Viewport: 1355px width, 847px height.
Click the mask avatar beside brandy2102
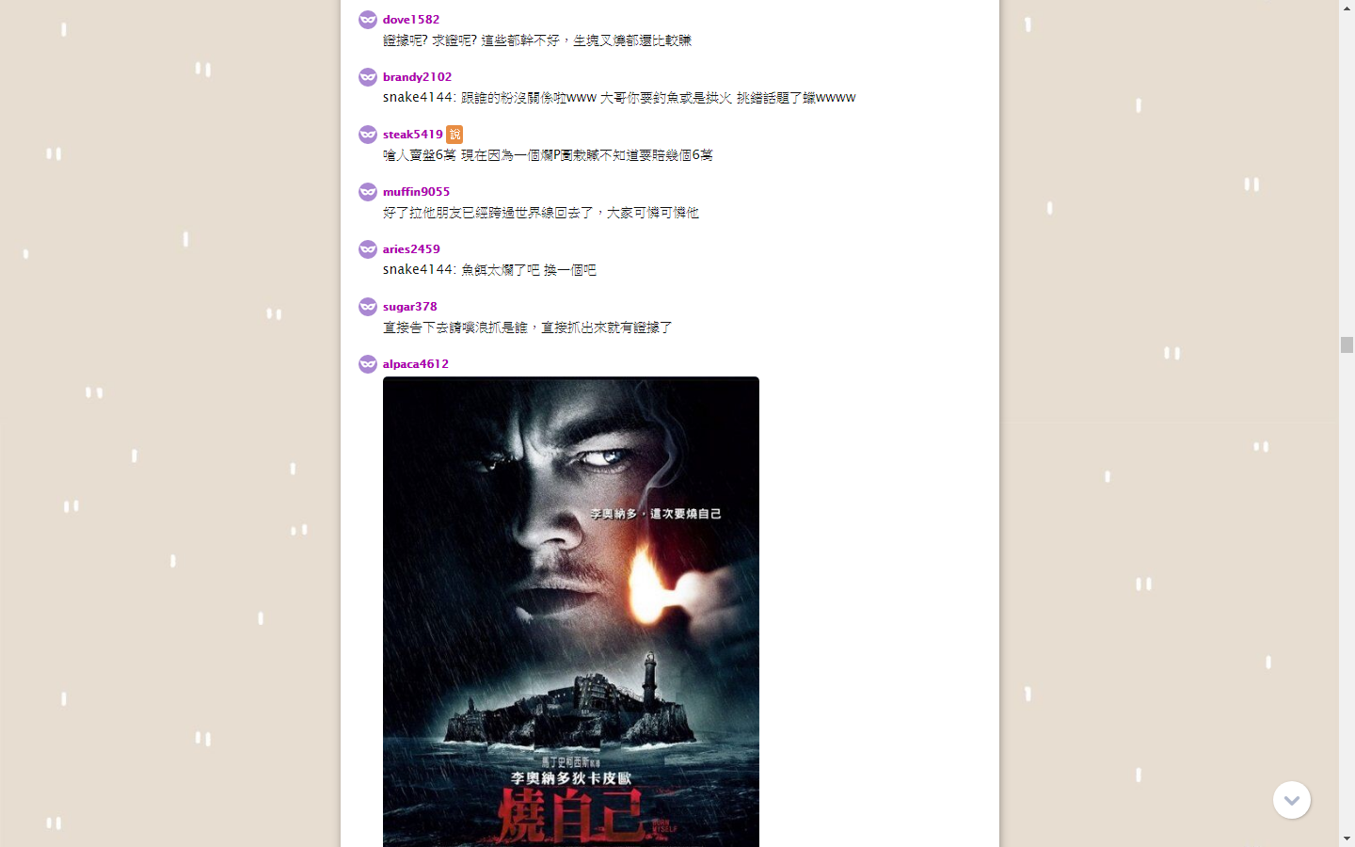[x=368, y=77]
